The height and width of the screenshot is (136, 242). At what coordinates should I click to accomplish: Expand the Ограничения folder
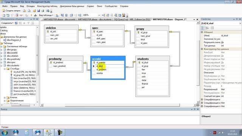pos(5,101)
